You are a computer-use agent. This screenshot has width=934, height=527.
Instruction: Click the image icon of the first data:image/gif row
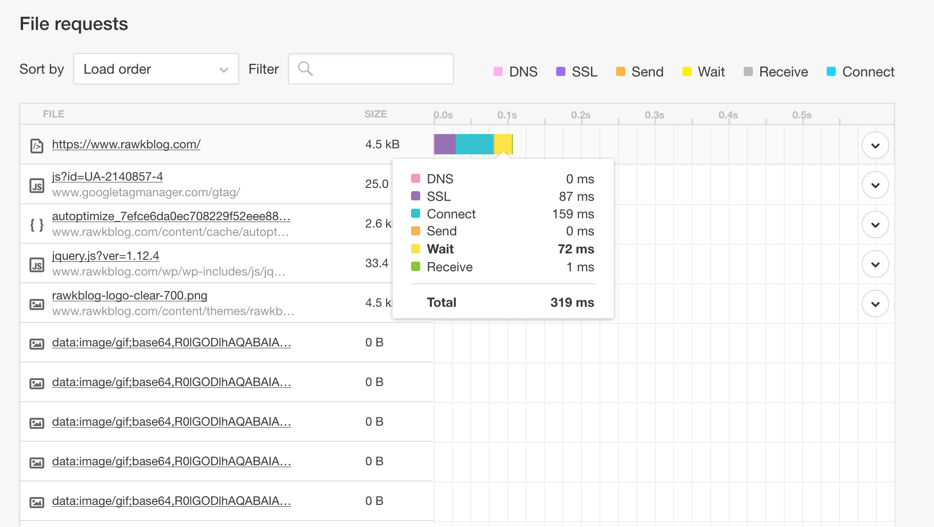(x=37, y=344)
